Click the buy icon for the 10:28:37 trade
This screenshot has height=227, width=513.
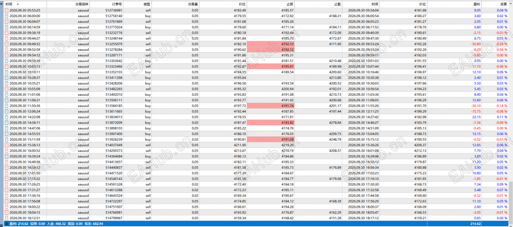coord(7,77)
